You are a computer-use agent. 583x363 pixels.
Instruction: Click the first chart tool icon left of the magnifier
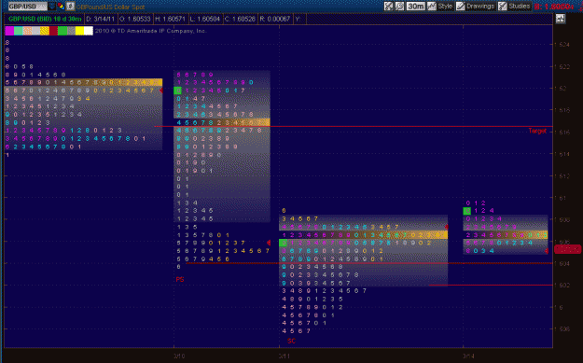pyautogui.click(x=389, y=7)
